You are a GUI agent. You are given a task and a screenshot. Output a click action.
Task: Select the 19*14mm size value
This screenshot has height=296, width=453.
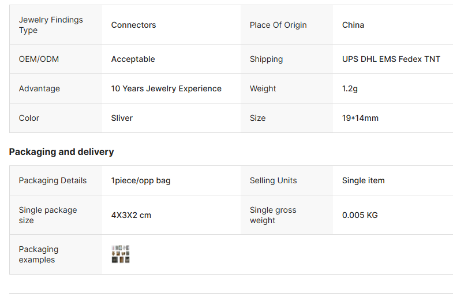pyautogui.click(x=360, y=118)
